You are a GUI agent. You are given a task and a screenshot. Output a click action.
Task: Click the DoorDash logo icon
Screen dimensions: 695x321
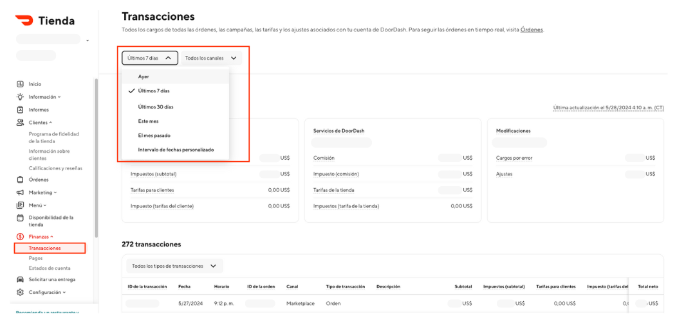24,21
